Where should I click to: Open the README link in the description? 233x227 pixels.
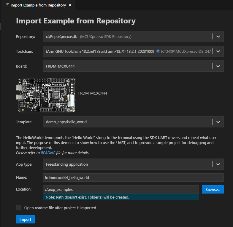pos(48,153)
